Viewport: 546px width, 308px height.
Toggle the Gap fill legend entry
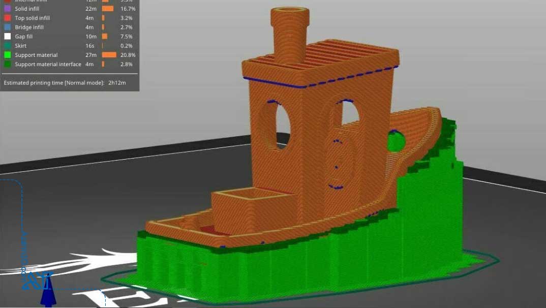coord(24,37)
